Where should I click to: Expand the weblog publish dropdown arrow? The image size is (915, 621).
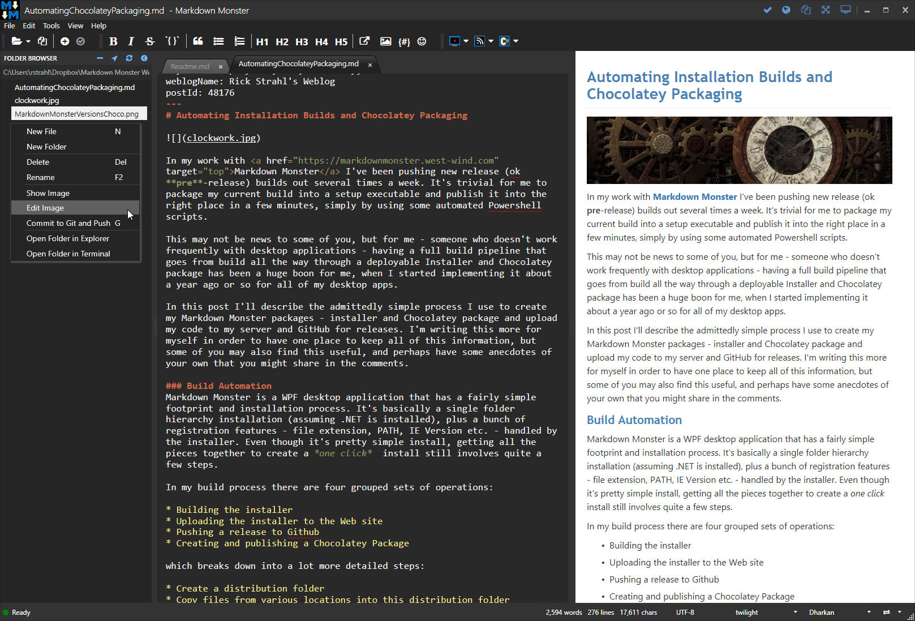click(x=491, y=41)
